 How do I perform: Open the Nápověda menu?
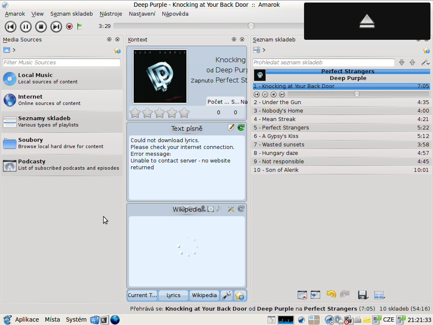(175, 14)
